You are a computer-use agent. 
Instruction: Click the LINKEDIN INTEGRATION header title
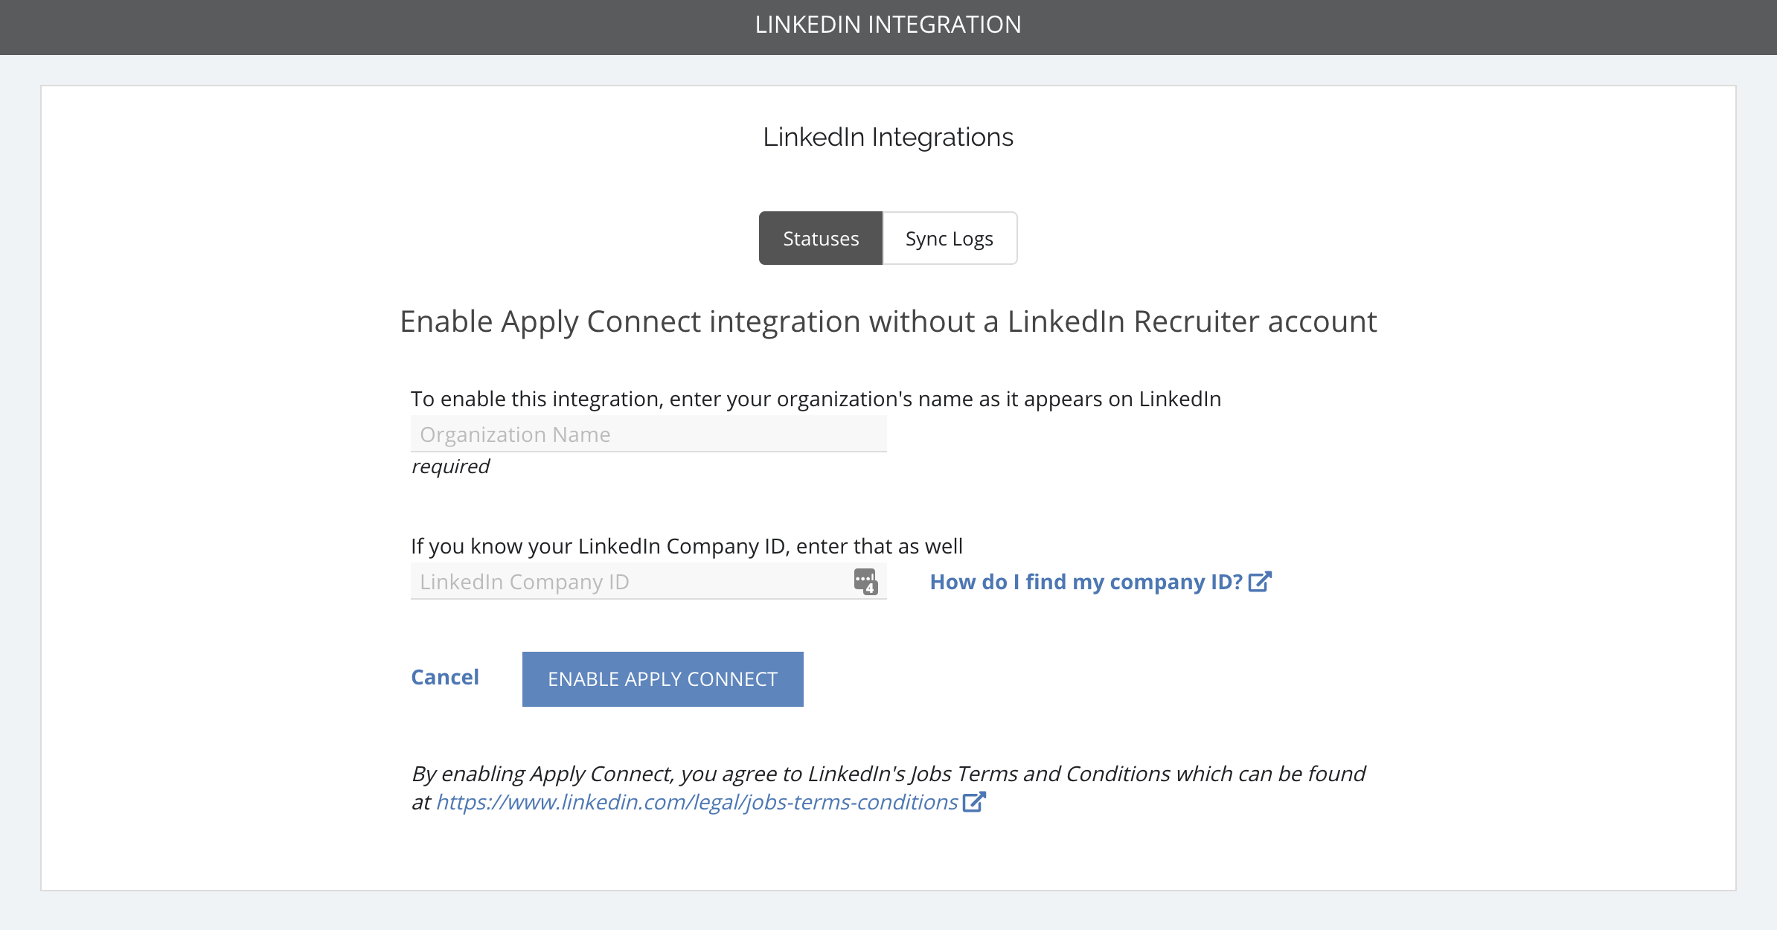(x=888, y=25)
